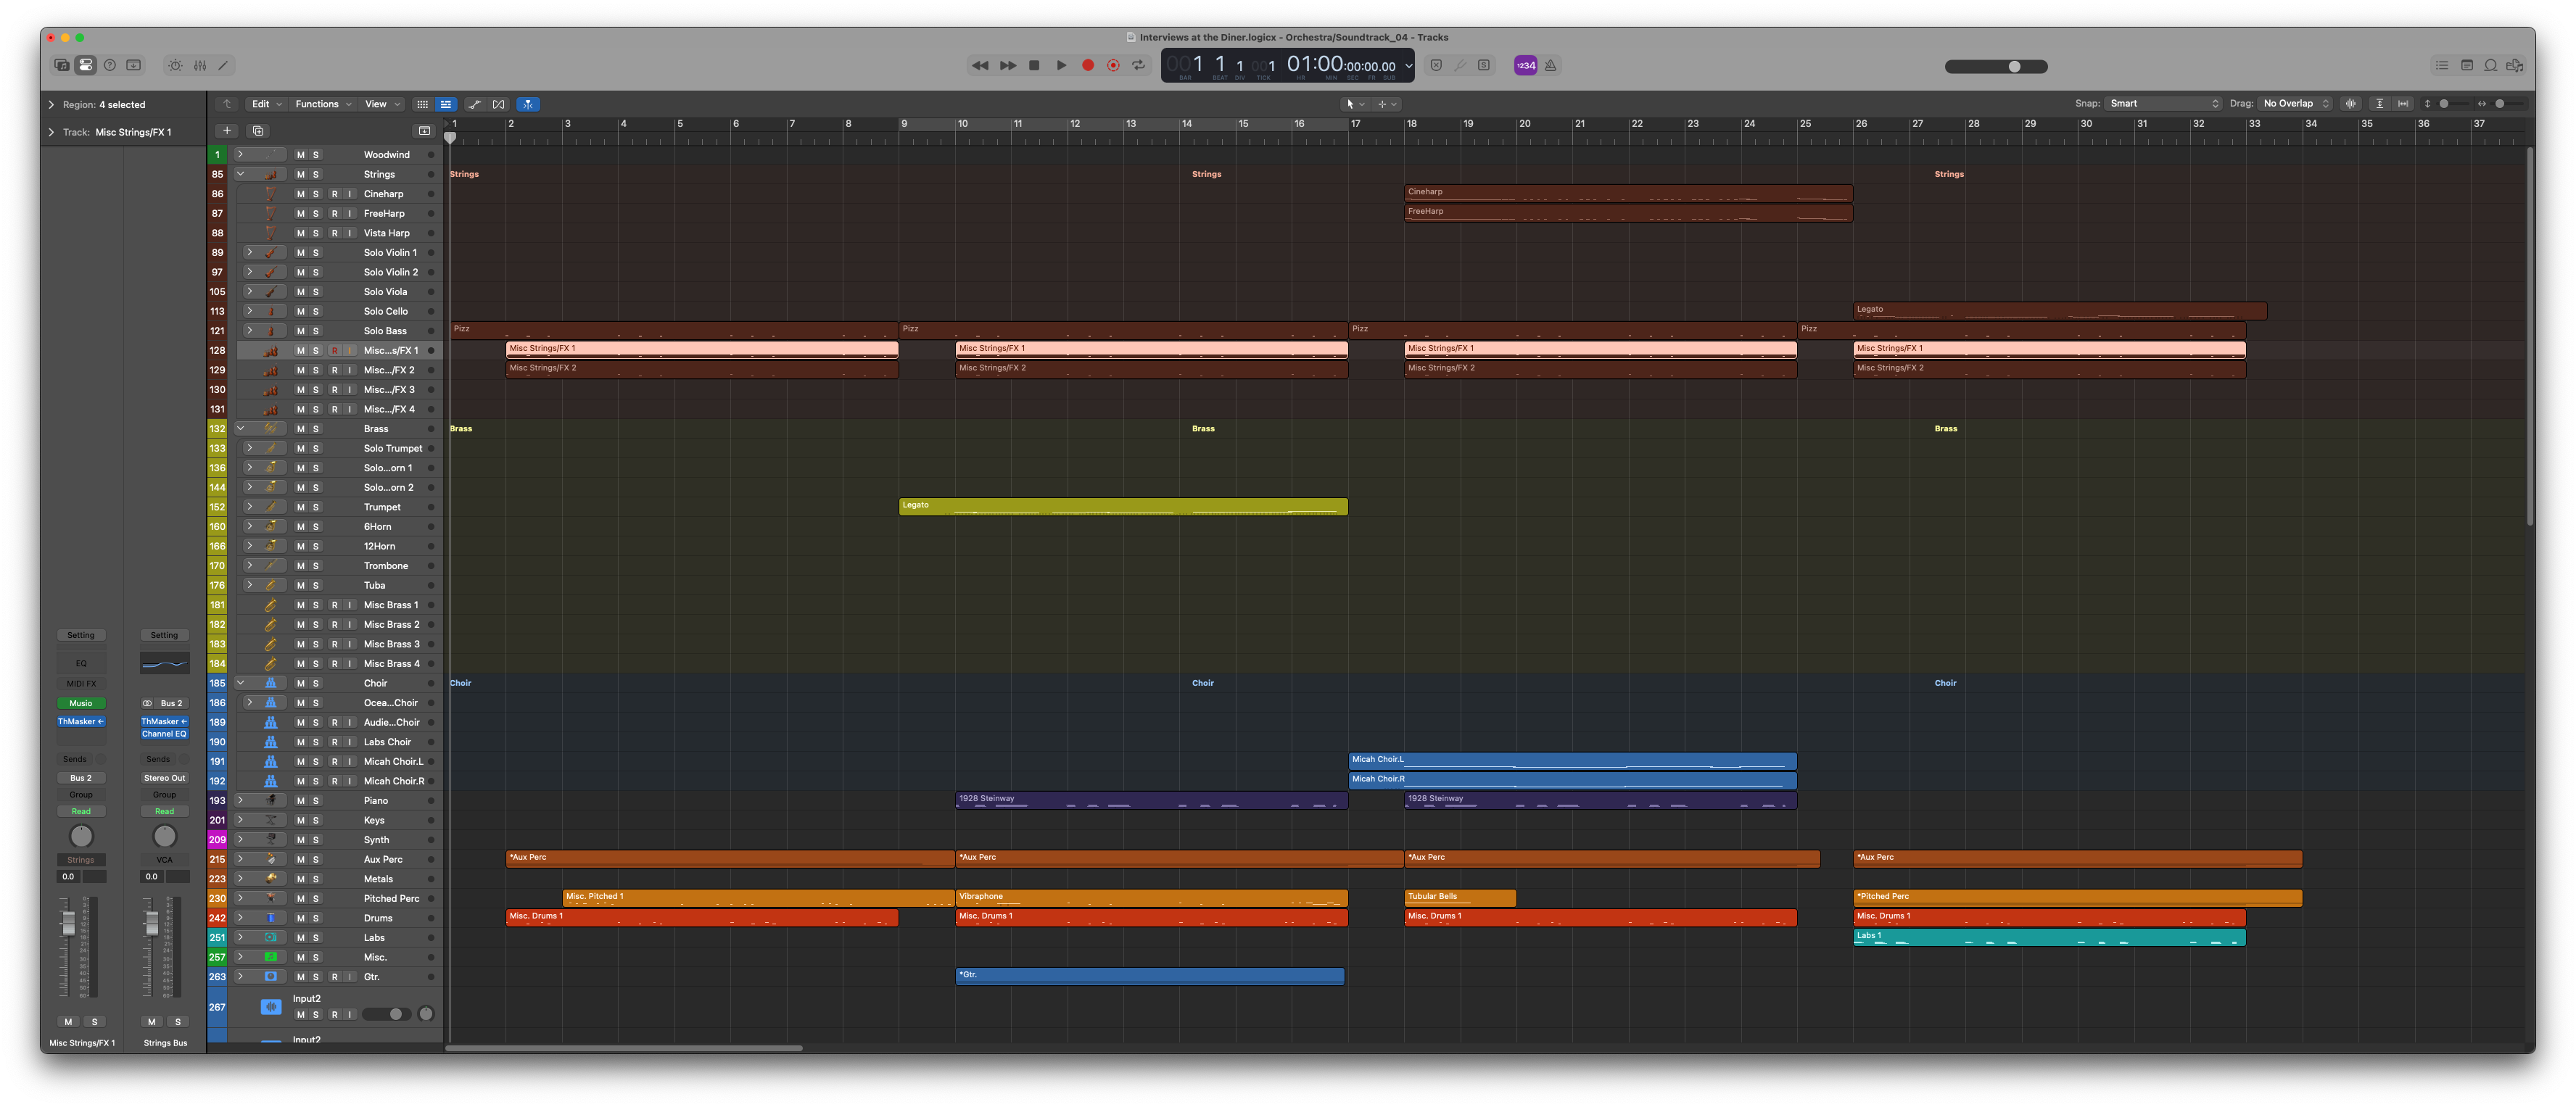
Task: Open the Snap Smart dropdown
Action: (x=2163, y=104)
